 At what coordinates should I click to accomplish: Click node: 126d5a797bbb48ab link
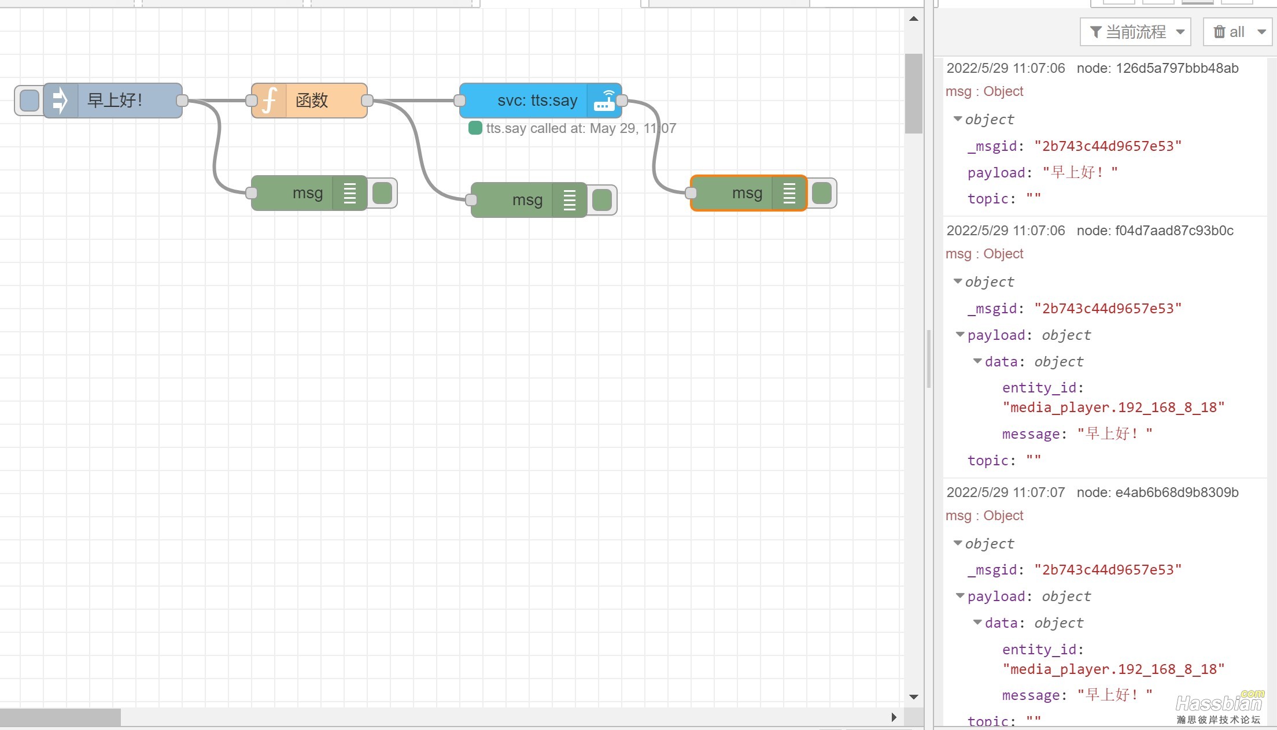tap(1157, 68)
